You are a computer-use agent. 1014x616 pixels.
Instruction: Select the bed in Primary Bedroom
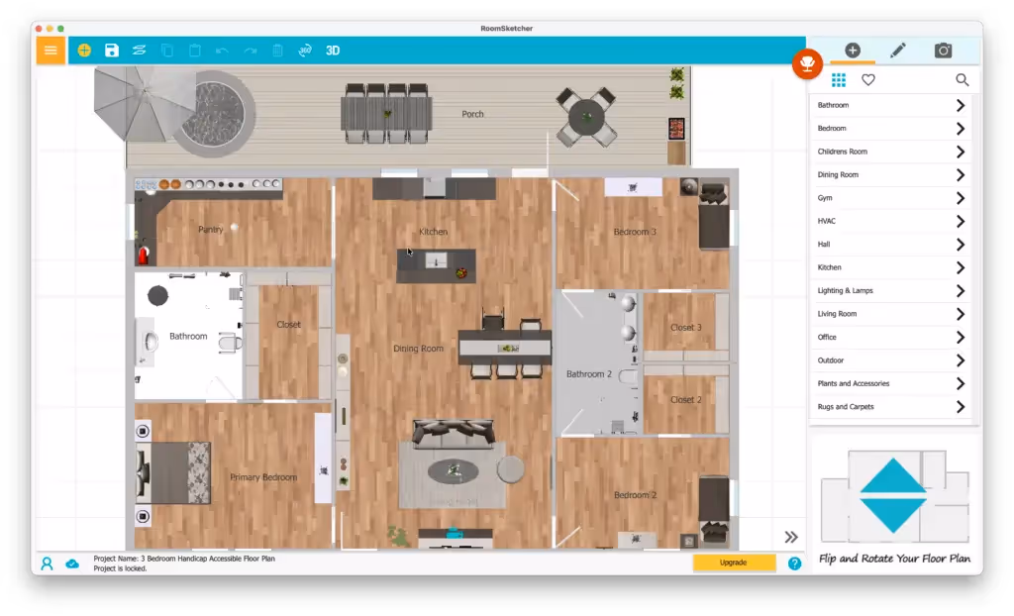click(173, 473)
